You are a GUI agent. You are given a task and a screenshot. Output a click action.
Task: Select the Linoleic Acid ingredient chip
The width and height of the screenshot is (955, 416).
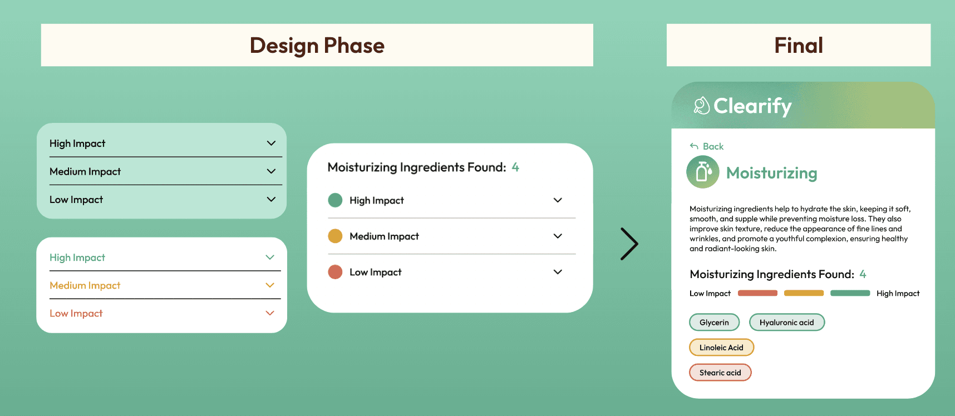click(721, 348)
